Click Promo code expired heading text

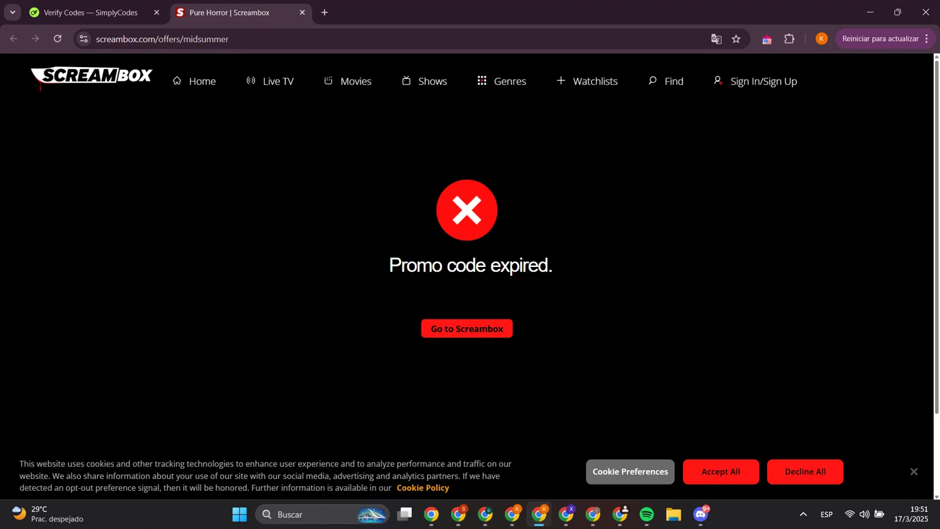tap(470, 265)
